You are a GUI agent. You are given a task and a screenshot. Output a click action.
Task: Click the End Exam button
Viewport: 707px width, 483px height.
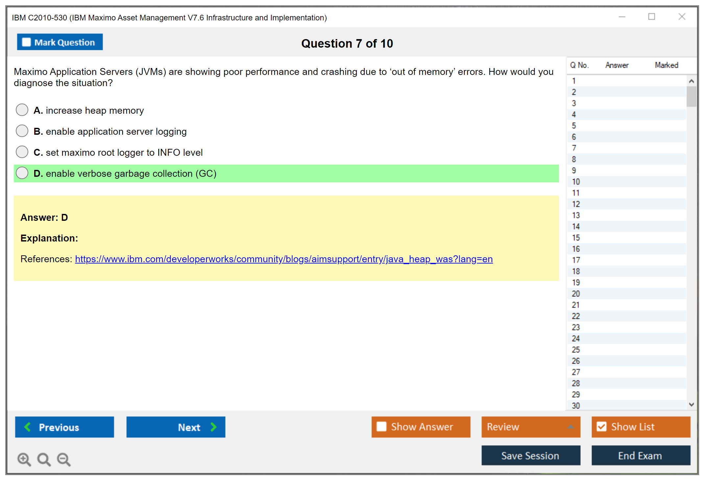coord(640,455)
